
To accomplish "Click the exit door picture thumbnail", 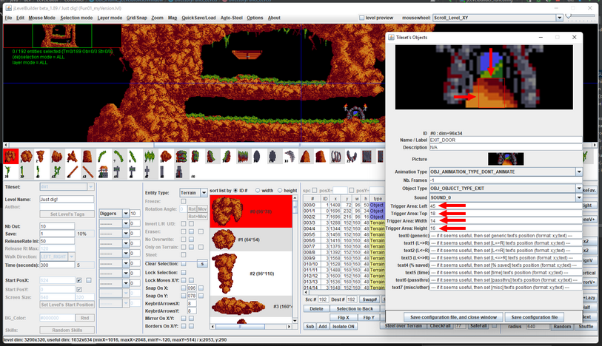I will tap(506, 159).
